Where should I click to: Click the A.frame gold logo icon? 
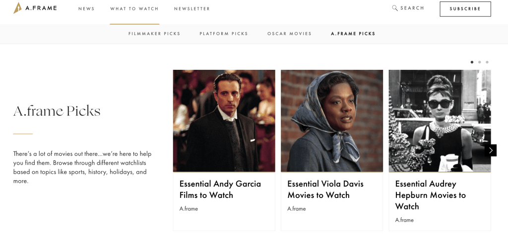coord(17,8)
